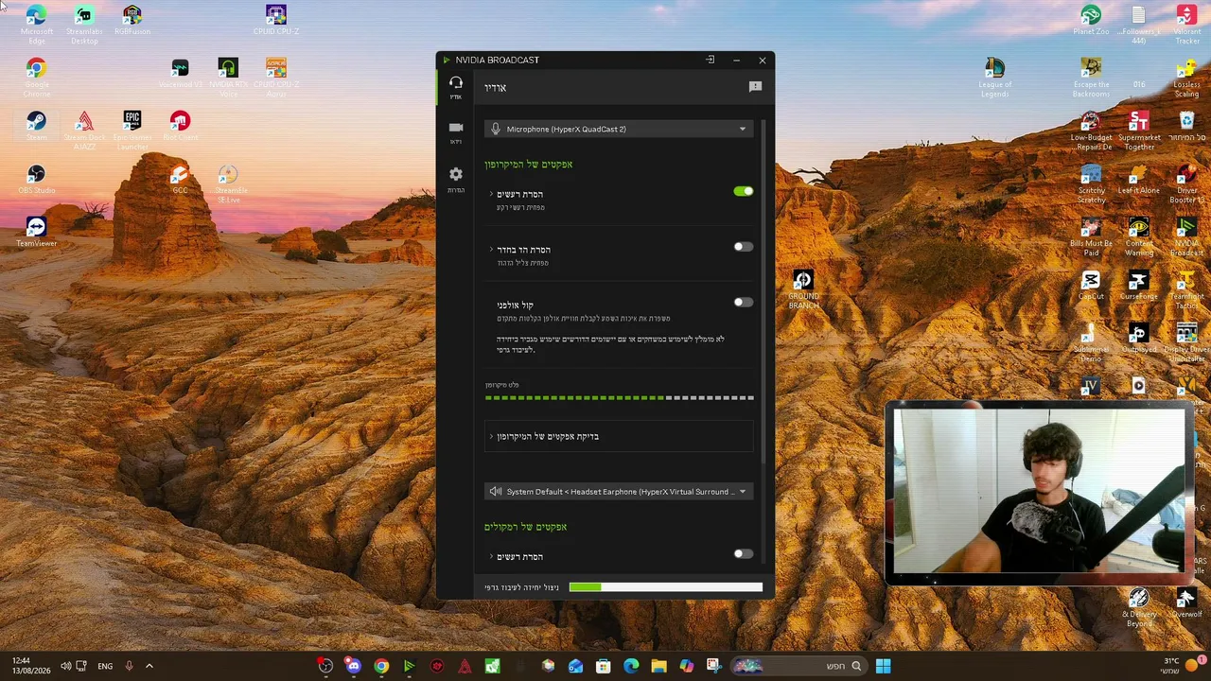Select the NVIDIA Broadcast desktop shortcut
This screenshot has width=1211, height=681.
click(1186, 236)
